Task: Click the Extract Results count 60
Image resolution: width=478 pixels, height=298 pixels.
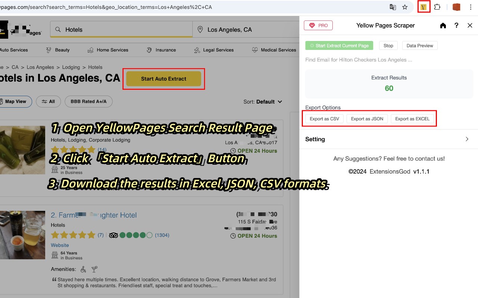Action: click(x=389, y=88)
